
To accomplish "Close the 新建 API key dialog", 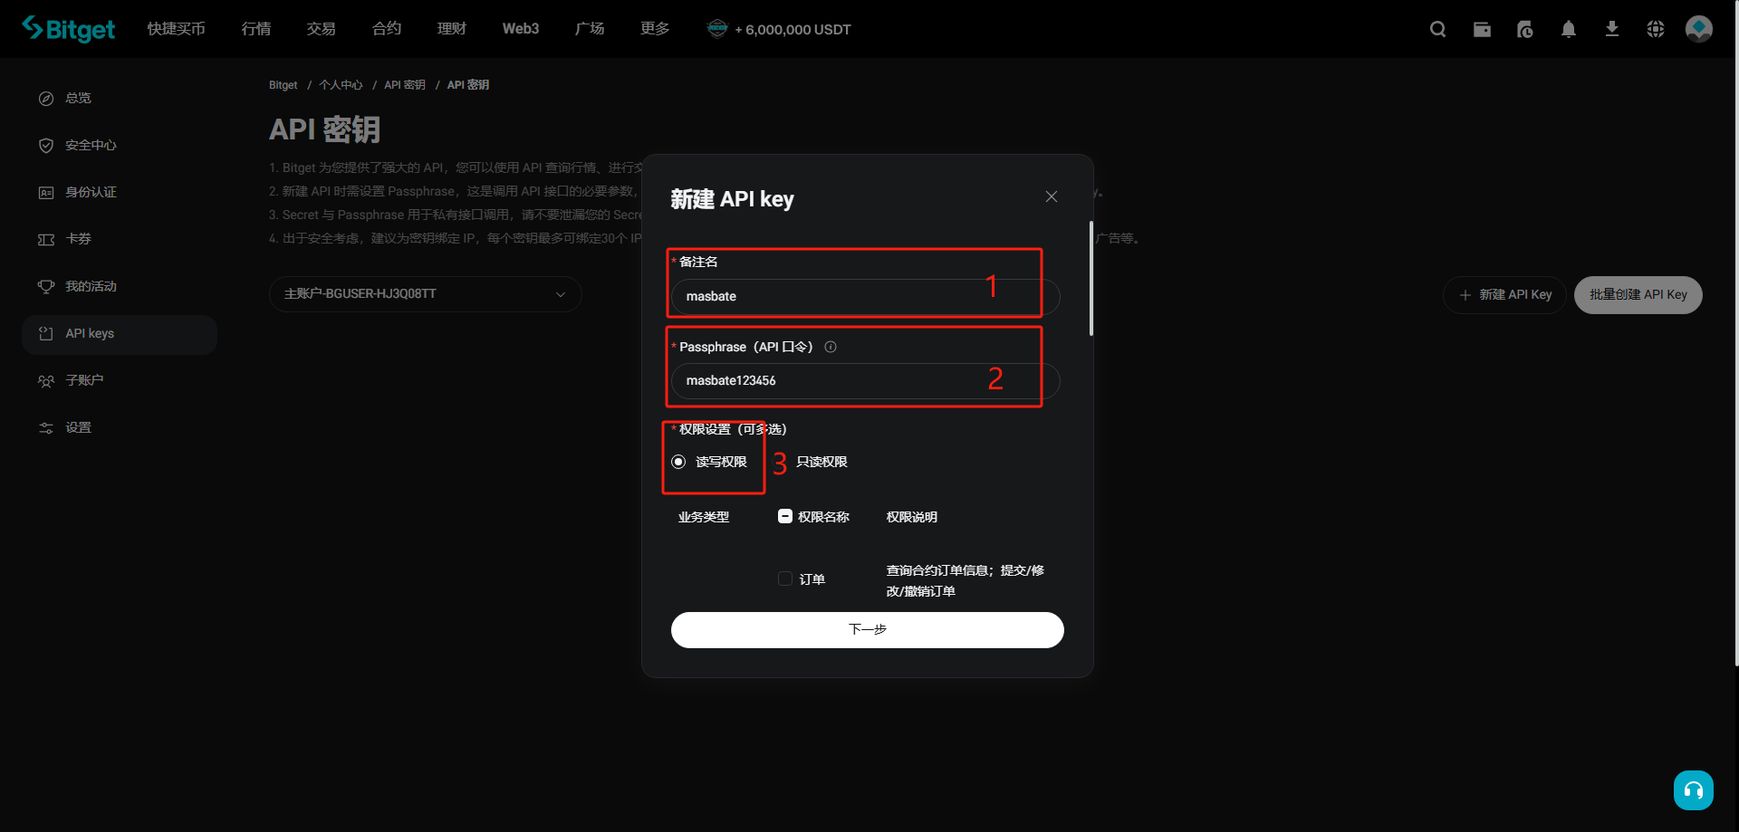I will coord(1052,196).
